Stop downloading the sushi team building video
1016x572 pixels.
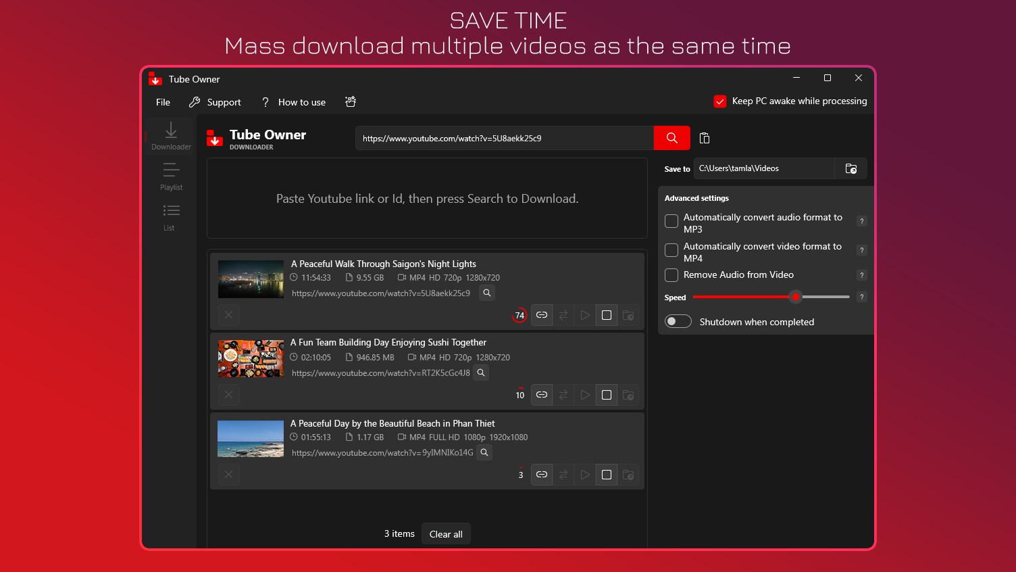point(606,395)
